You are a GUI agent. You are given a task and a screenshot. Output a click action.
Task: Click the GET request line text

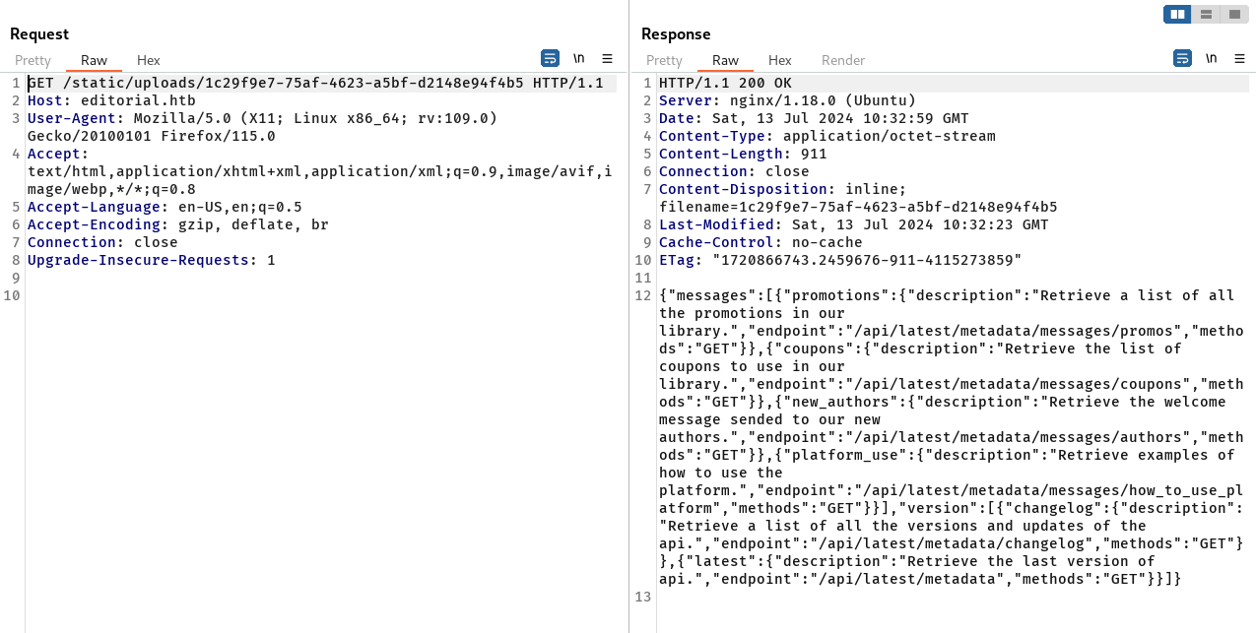pos(315,83)
